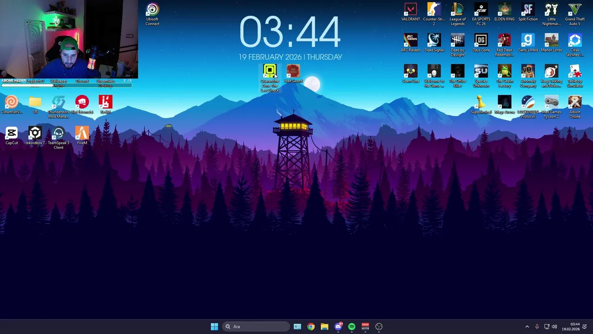
Task: Select The Office Killer shortcut
Action: [458, 76]
